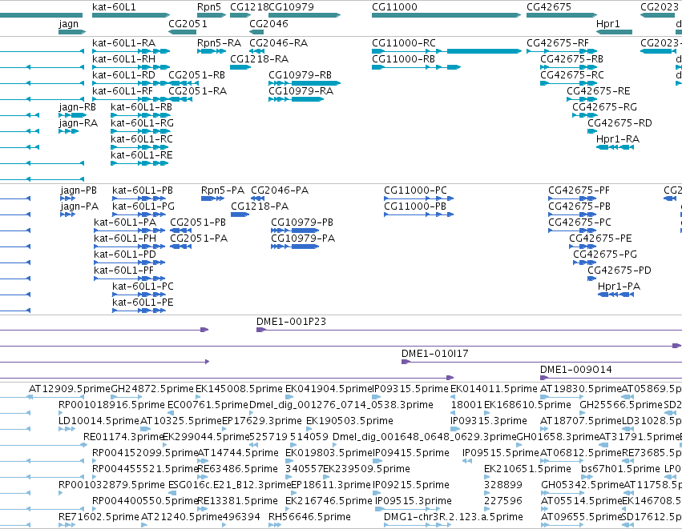Screen dimensions: 682x529
Task: Click the kat-60L1-PB protein feature
Action: point(139,198)
